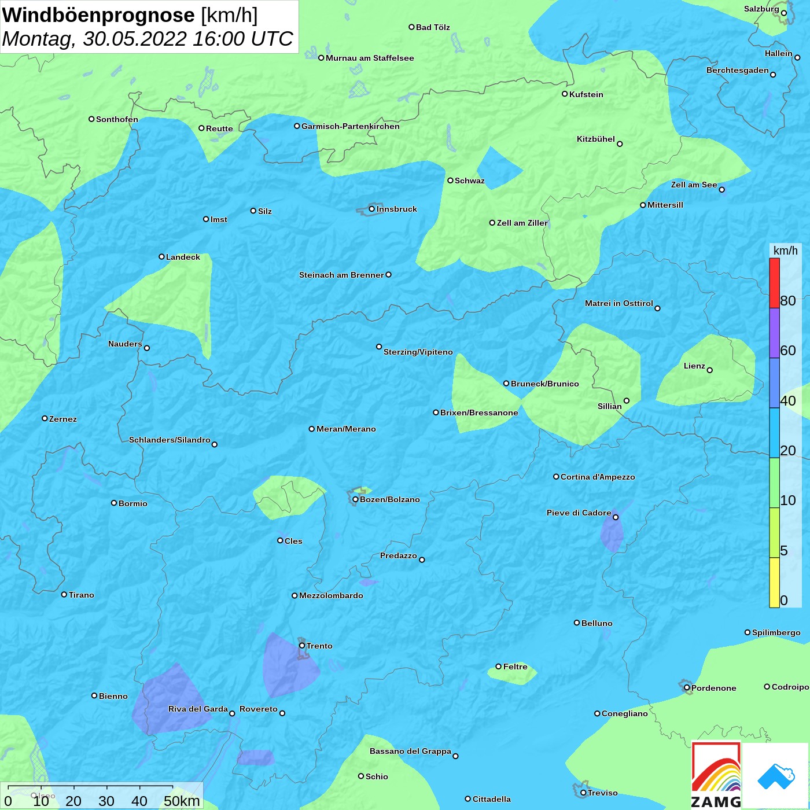Viewport: 810px width, 810px height.
Task: Click the 50km scale bar label
Action: [182, 801]
